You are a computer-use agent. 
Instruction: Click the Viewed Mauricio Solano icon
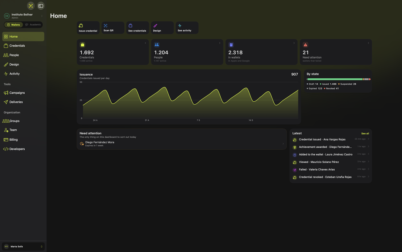pos(294,162)
